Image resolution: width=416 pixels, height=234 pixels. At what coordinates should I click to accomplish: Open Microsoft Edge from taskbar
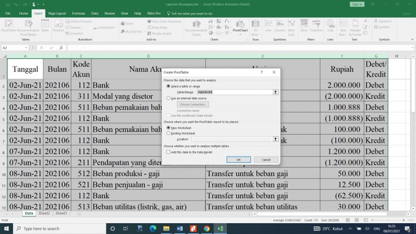pos(153,229)
